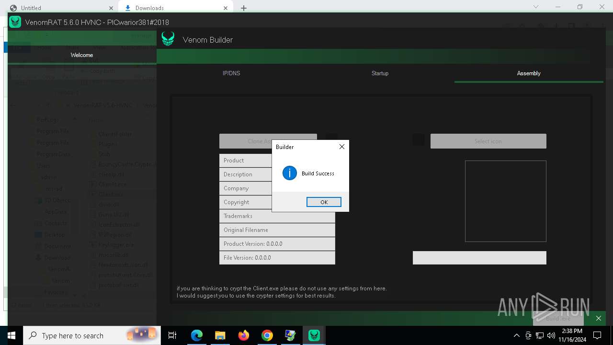Toggle the checkbox beside Select icon
Image resolution: width=613 pixels, height=345 pixels.
[x=419, y=139]
